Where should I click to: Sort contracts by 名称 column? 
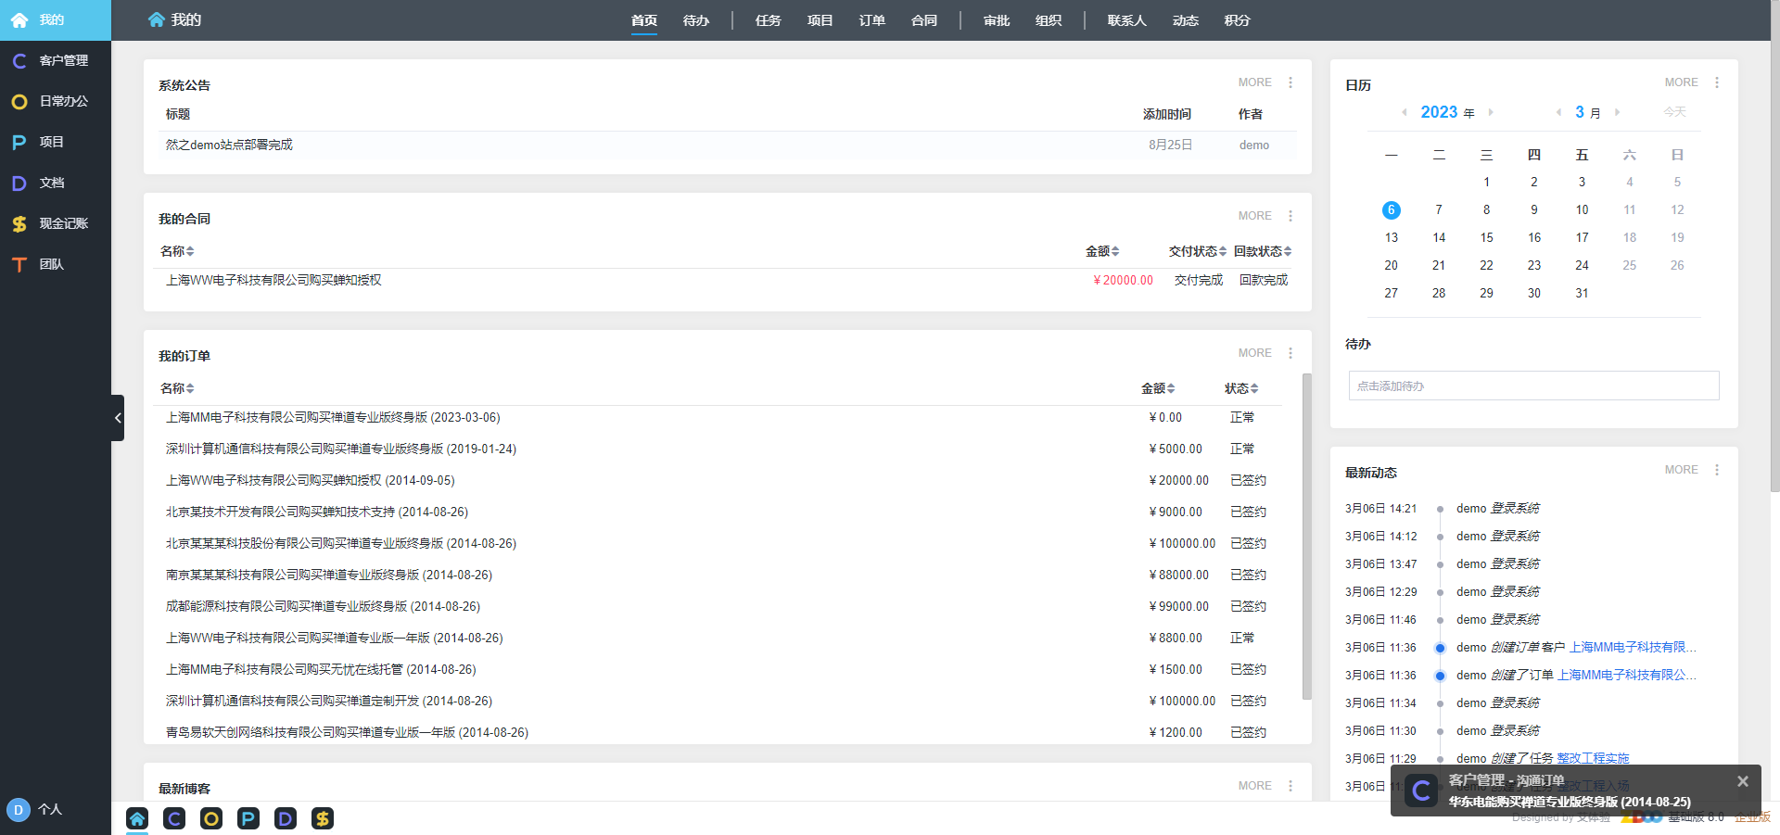pyautogui.click(x=177, y=251)
